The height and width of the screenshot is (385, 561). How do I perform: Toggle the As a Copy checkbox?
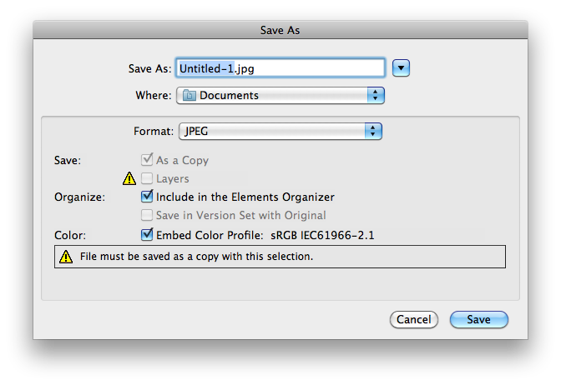click(x=148, y=160)
